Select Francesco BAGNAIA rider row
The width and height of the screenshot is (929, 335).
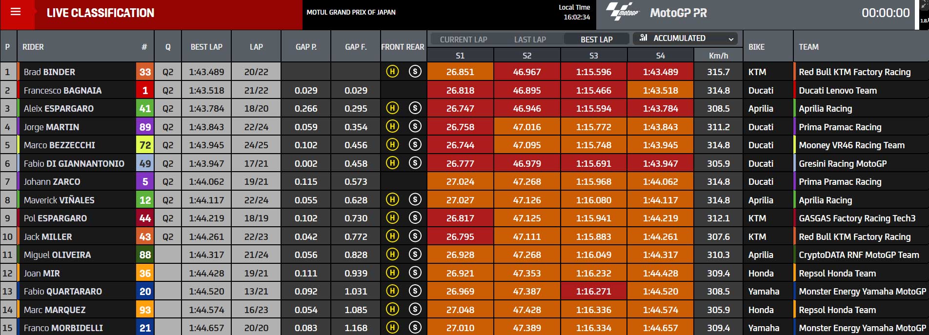464,90
